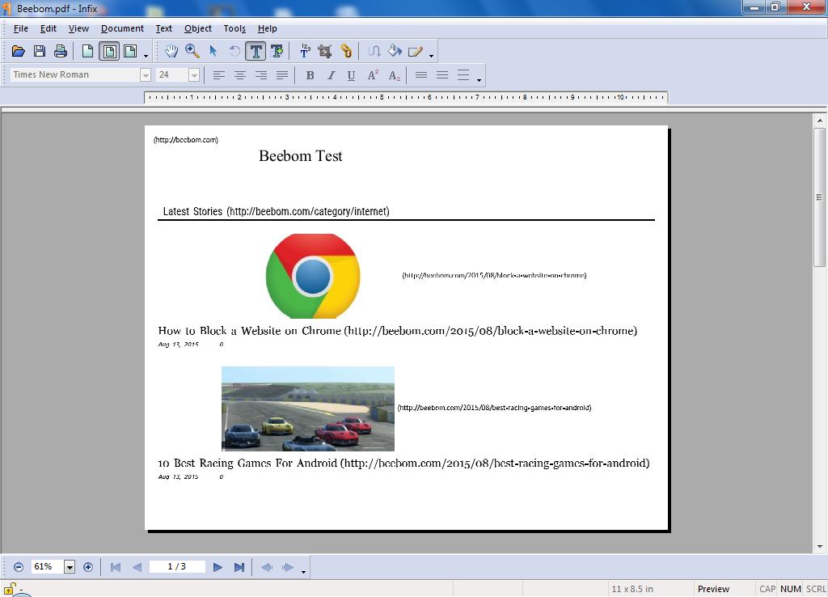Viewport: 828px width, 597px height.
Task: Open the Crop pages tool
Action: [x=324, y=50]
